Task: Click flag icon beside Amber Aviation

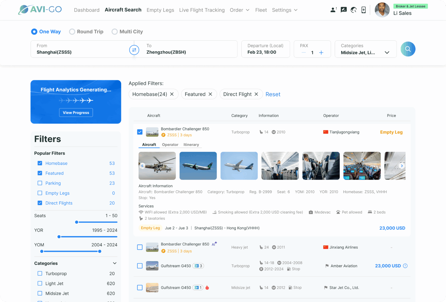Action: [327, 266]
